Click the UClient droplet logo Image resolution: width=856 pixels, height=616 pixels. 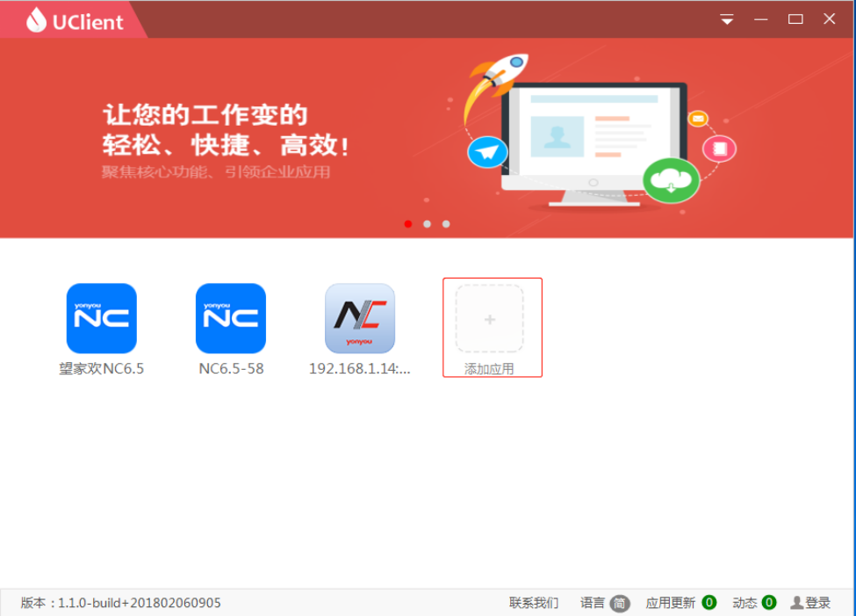[37, 19]
